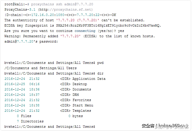
Task: Click the ECDSA SHA256 fingerprint string
Action: coord(108,25)
